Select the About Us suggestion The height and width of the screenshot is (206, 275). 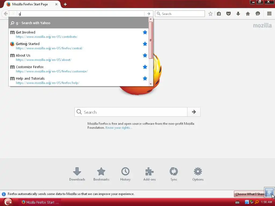click(78, 57)
